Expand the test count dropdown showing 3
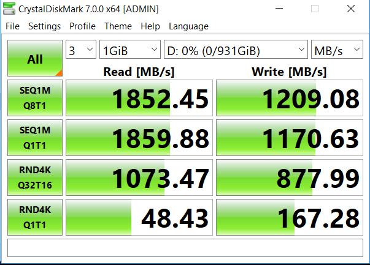 81,49
